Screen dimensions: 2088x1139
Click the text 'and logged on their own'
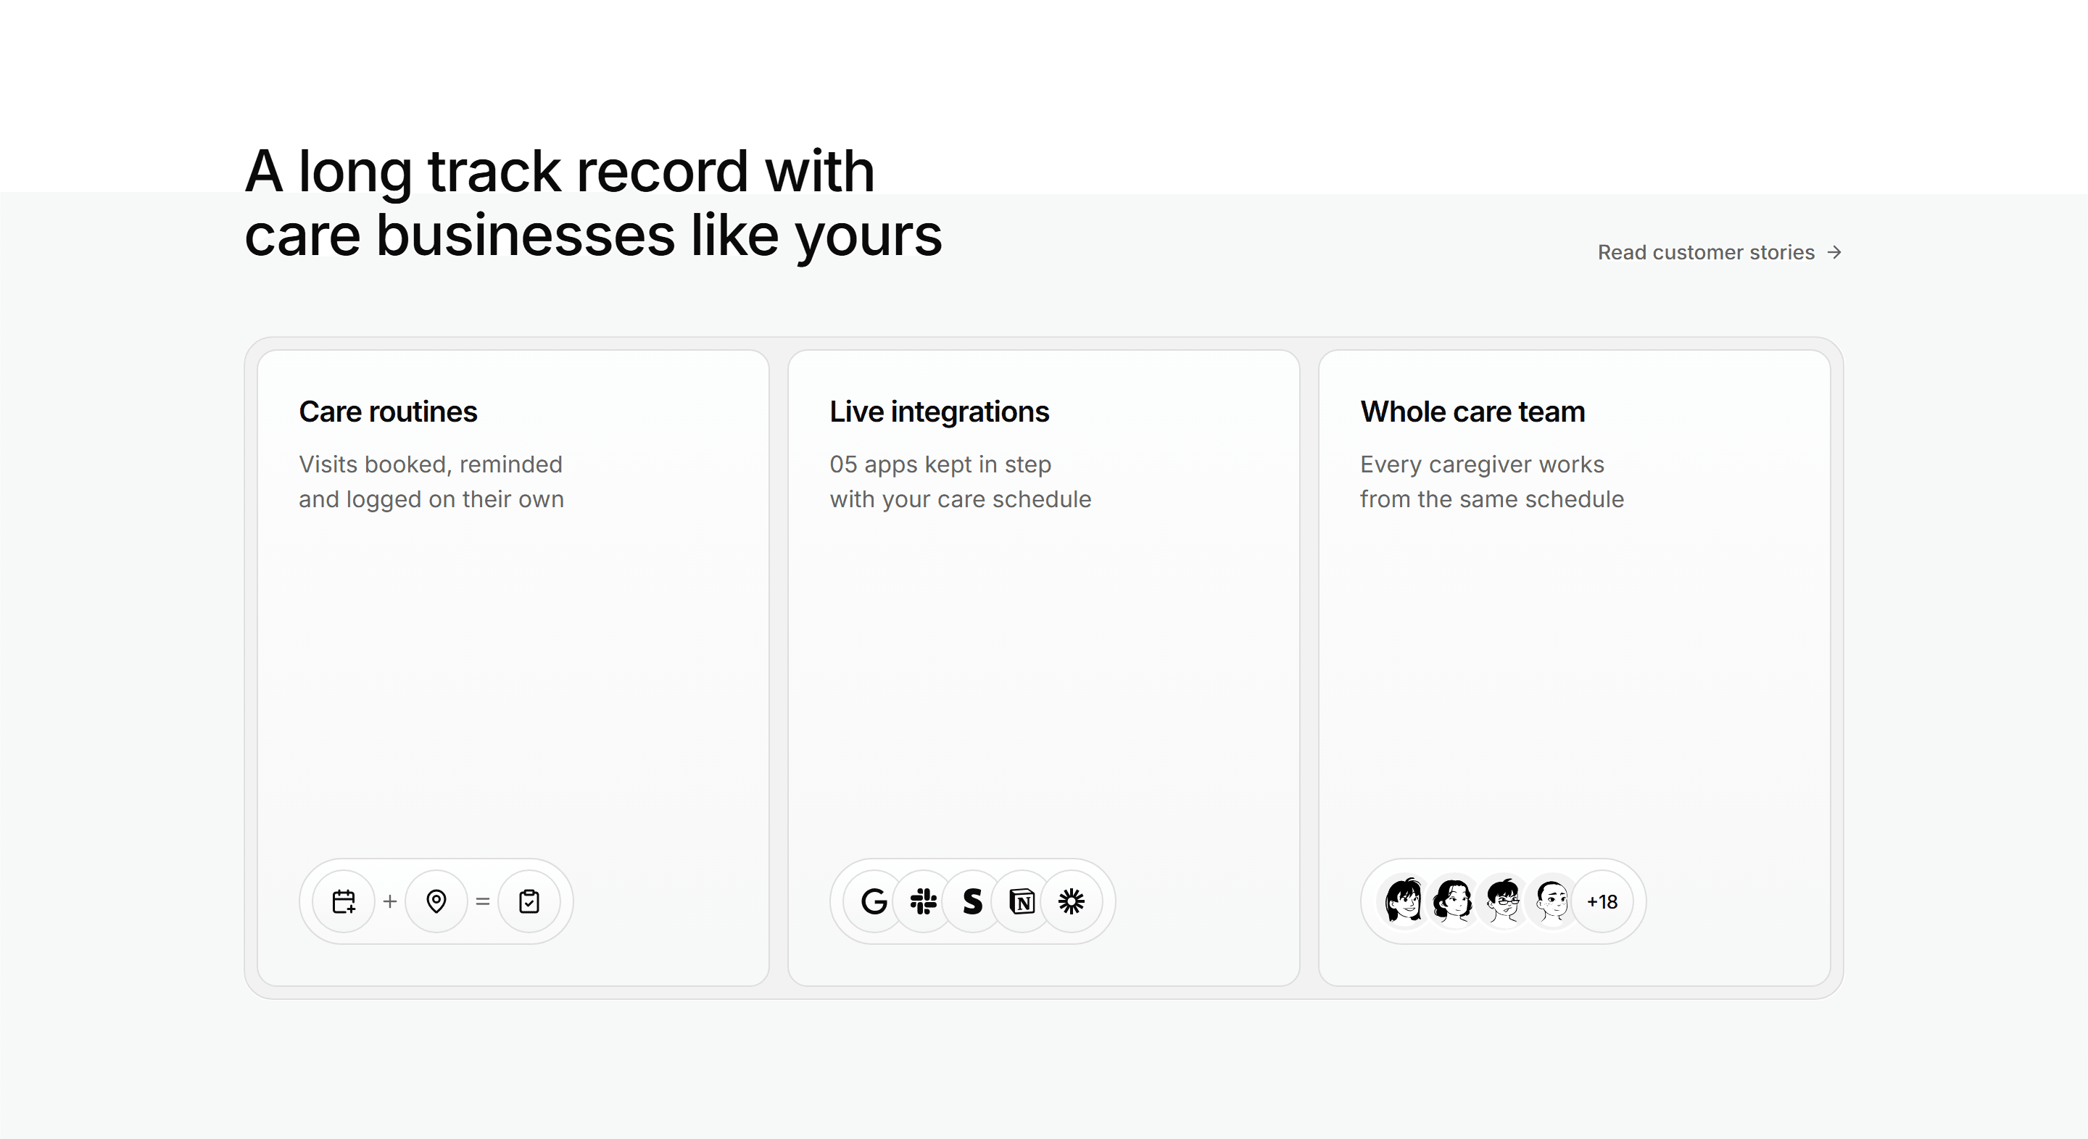point(431,499)
